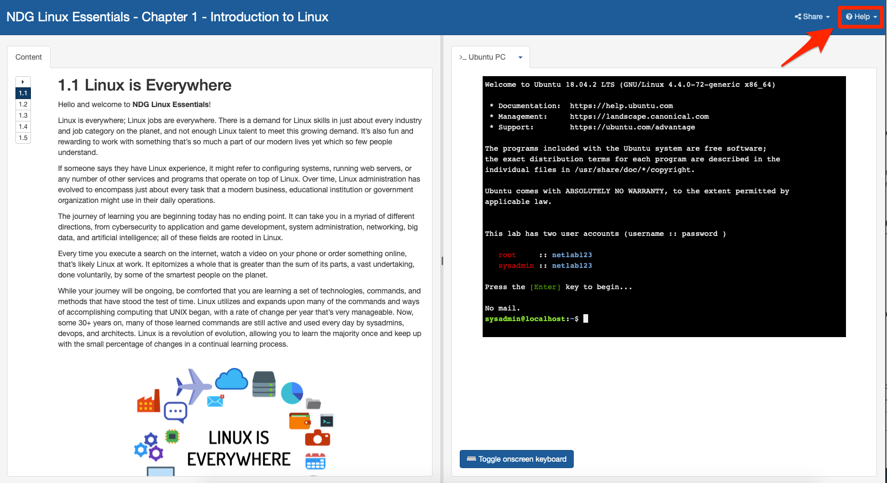887x483 pixels.
Task: Click the orange wallet icon in illustration
Action: pos(300,421)
